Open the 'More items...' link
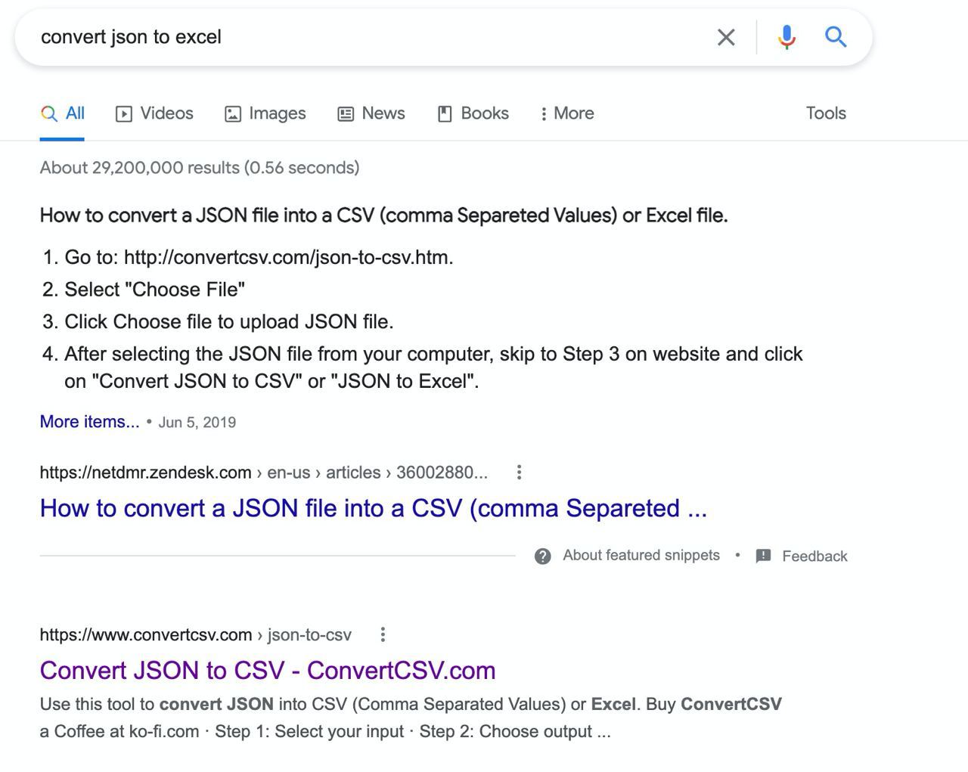The image size is (968, 772). pyautogui.click(x=89, y=422)
